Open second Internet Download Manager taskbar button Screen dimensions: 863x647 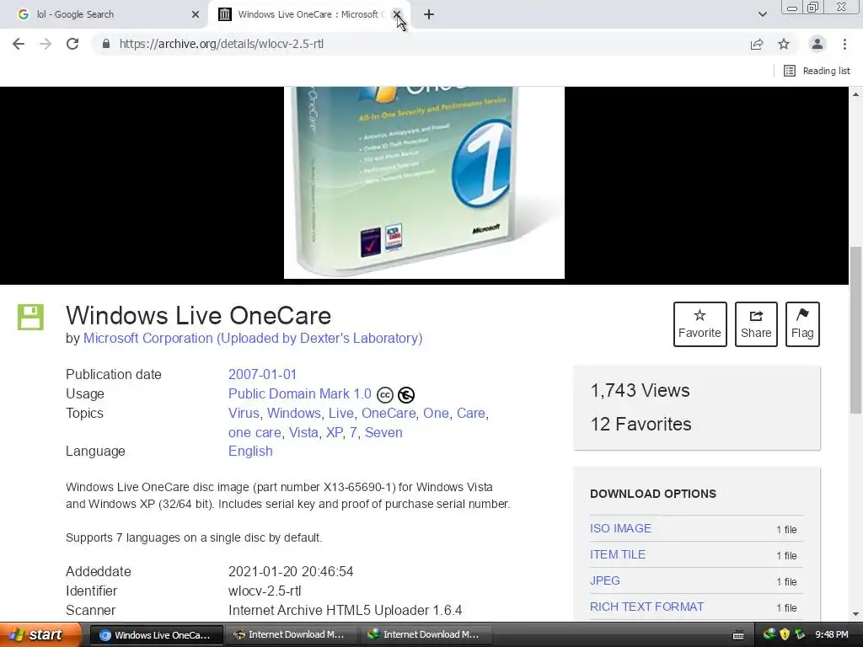click(x=425, y=635)
